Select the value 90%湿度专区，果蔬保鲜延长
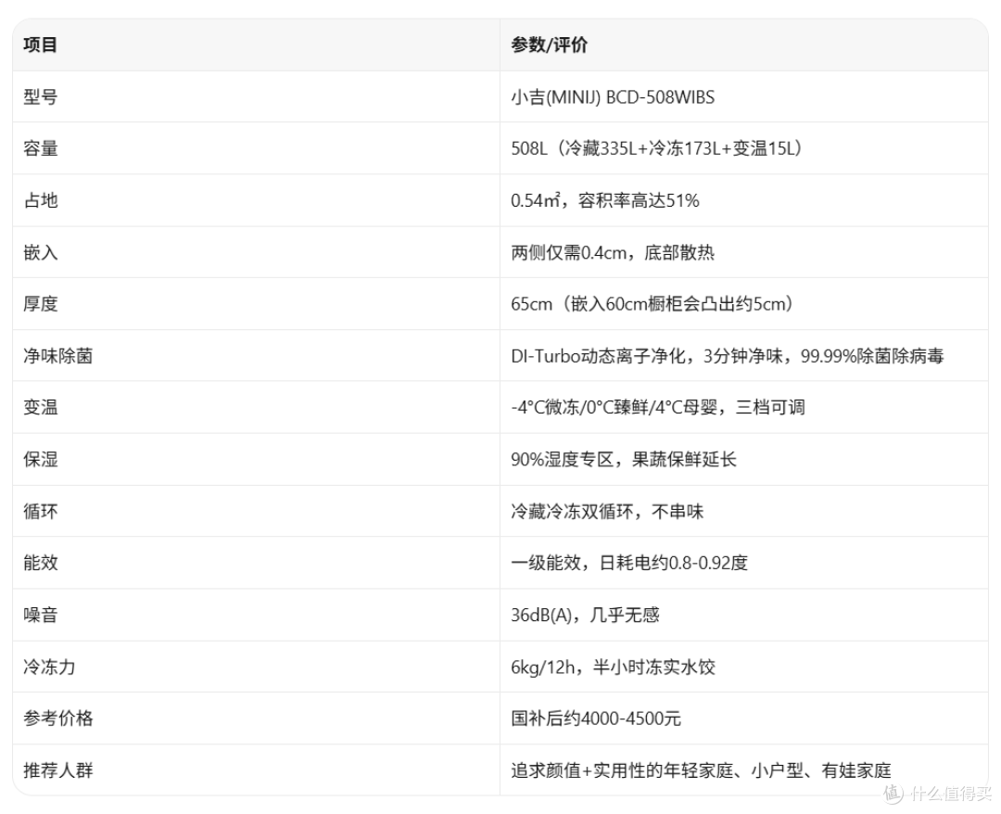1001x814 pixels. pyautogui.click(x=624, y=459)
